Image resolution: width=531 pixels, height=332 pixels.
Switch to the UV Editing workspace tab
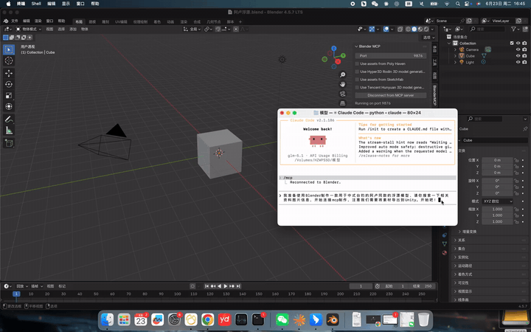[121, 21]
